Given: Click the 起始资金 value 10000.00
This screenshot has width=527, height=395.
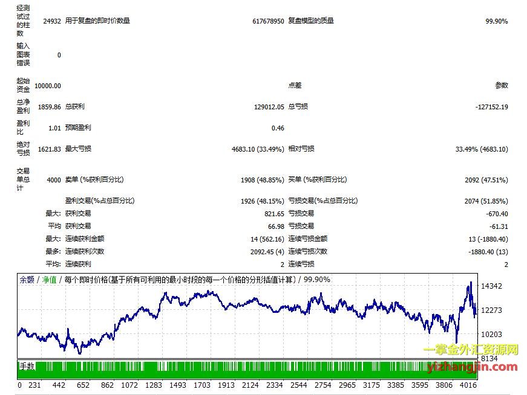Looking at the screenshot, I should point(48,86).
